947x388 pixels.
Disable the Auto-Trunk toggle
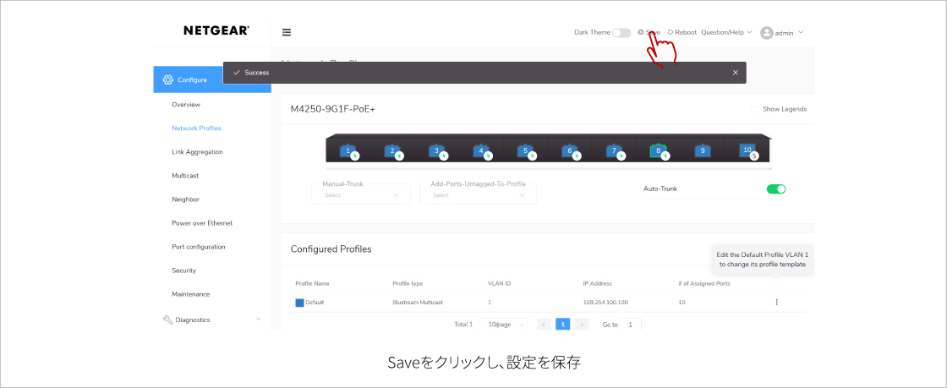click(x=775, y=189)
